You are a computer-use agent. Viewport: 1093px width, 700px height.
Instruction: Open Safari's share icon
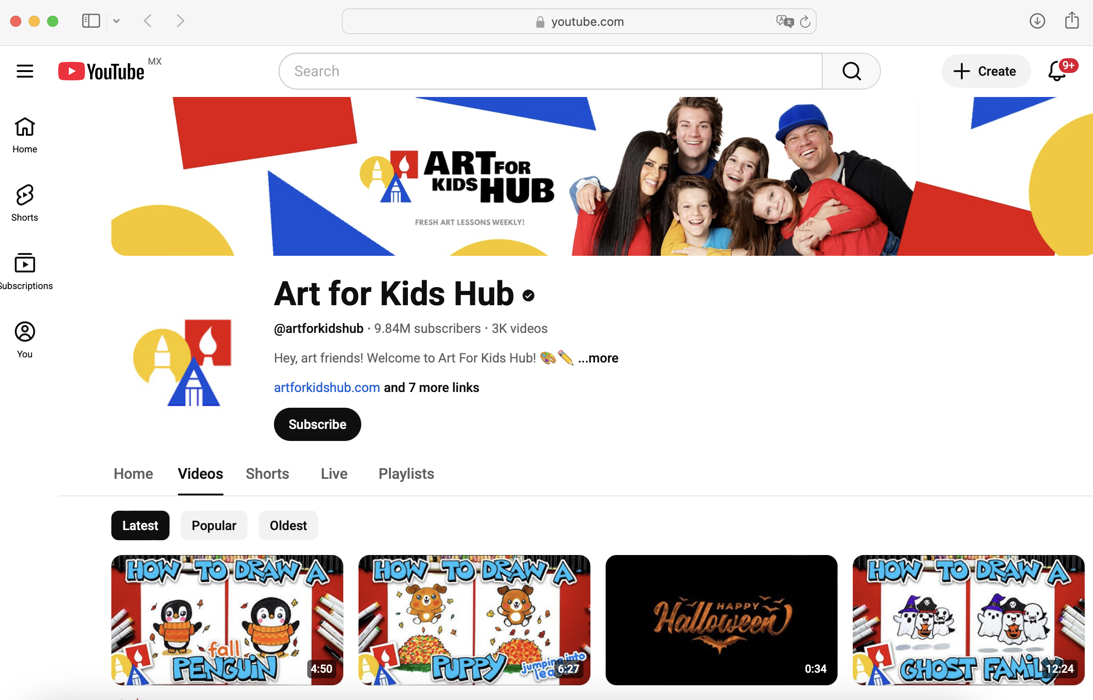click(1072, 21)
